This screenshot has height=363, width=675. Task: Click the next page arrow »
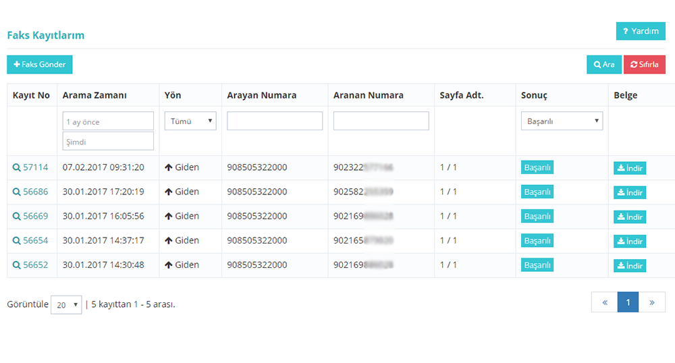[651, 302]
